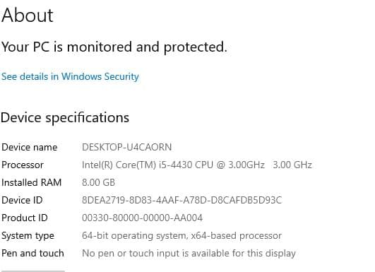Viewport: 375px width, 272px height.
Task: Click the Installed RAM label
Action: click(32, 182)
